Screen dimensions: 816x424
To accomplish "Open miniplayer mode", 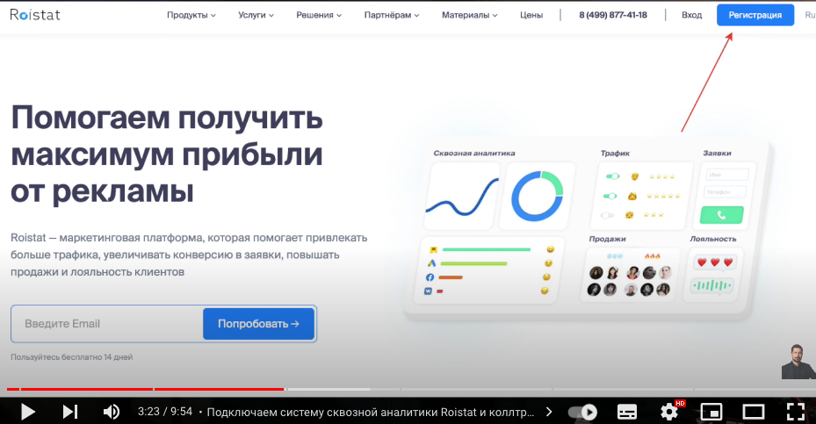I will click(x=711, y=412).
